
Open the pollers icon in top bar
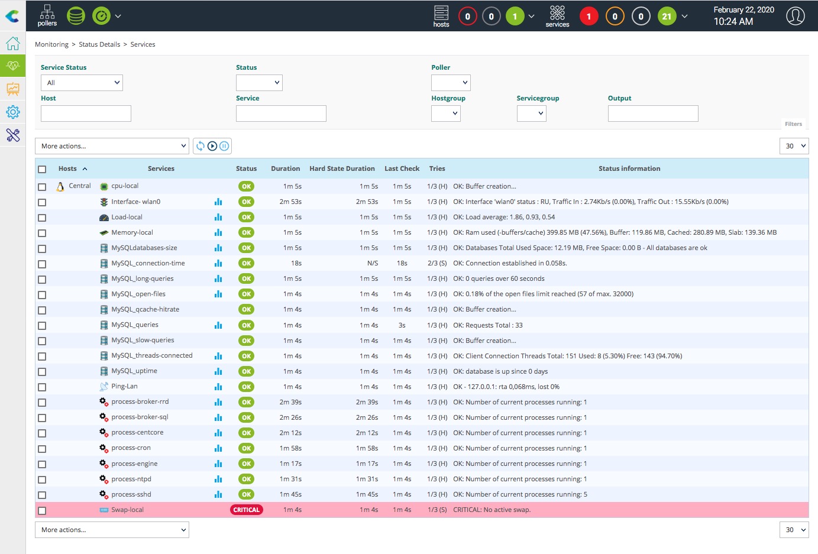tap(47, 15)
